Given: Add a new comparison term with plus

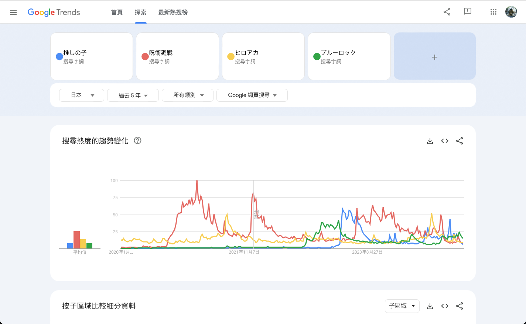Looking at the screenshot, I should pos(435,56).
